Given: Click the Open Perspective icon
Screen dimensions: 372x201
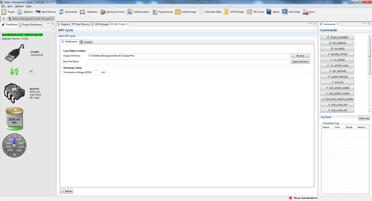Looking at the screenshot, I should pyautogui.click(x=4, y=19).
